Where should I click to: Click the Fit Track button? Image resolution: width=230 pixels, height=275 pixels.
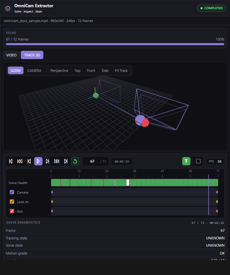click(121, 71)
